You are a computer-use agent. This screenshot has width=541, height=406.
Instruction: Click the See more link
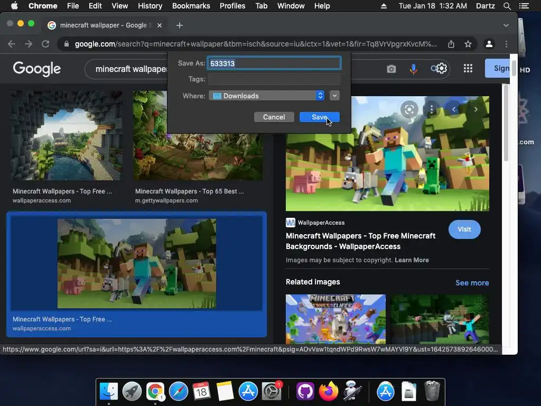pyautogui.click(x=472, y=283)
